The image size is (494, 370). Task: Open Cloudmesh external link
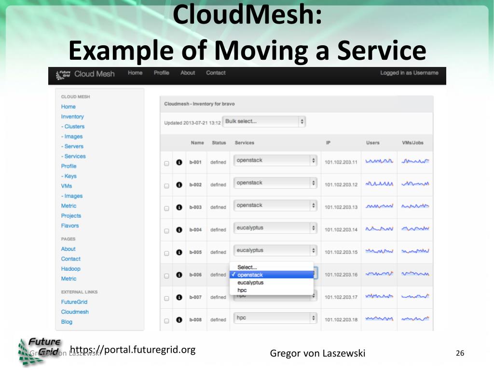[75, 312]
